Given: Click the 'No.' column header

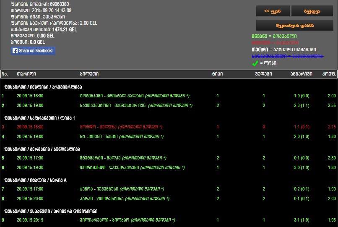Looking at the screenshot, I should click(5, 74).
